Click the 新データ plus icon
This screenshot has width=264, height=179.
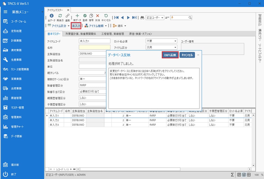(77, 16)
